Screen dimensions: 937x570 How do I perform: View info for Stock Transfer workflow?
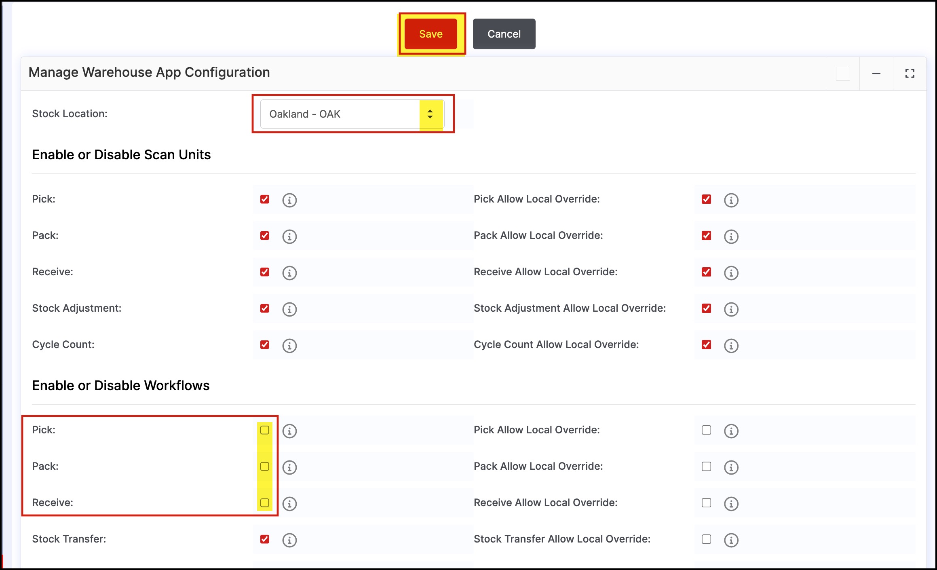click(x=289, y=540)
